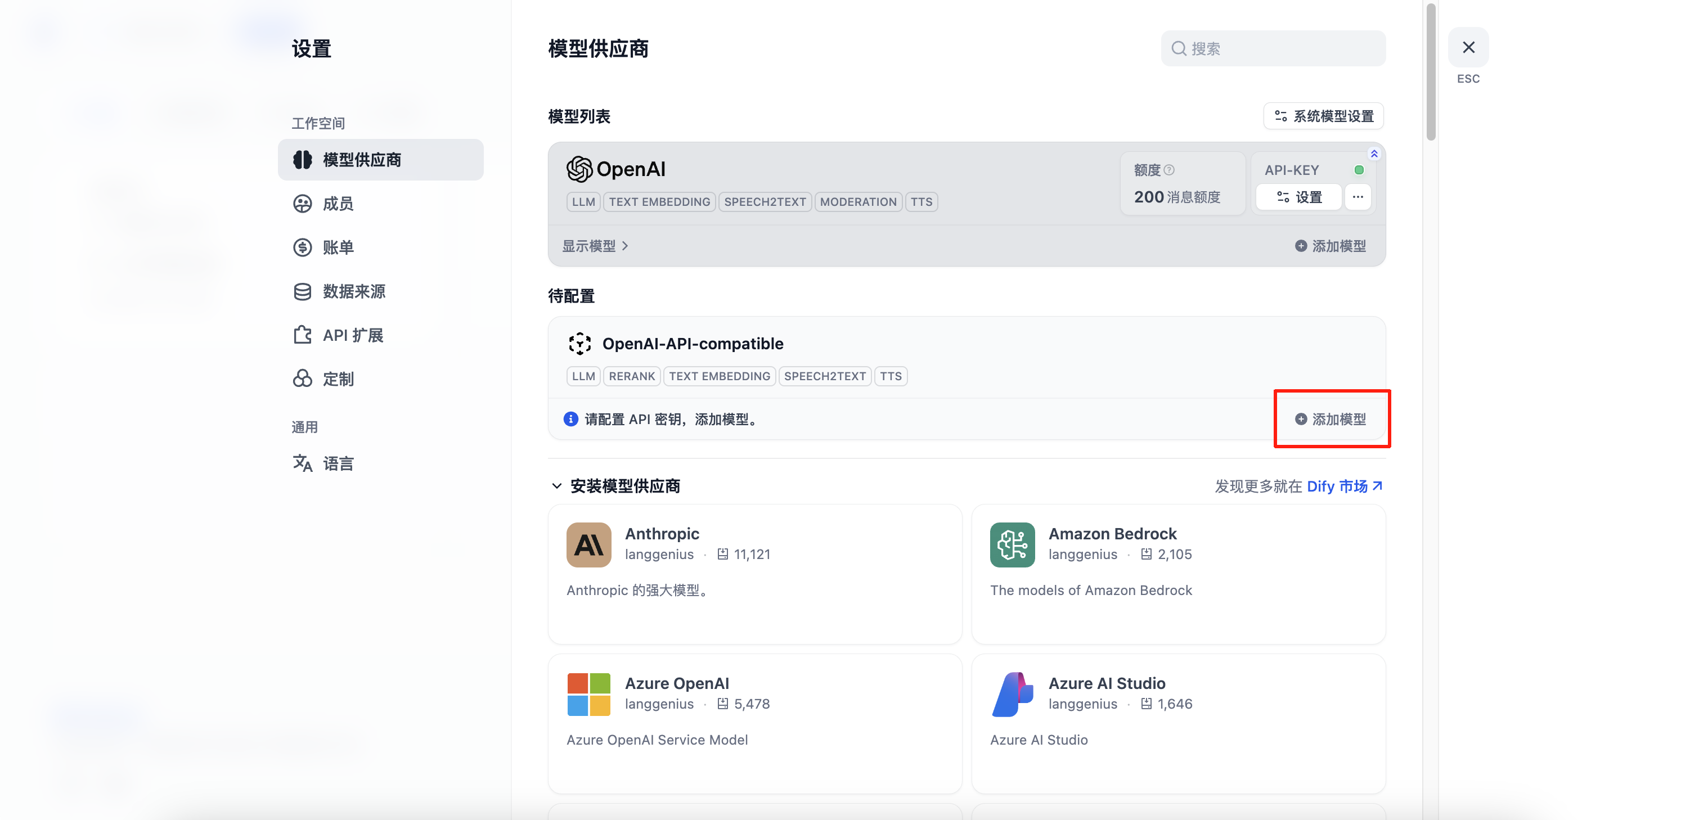Click the OpenAI logo icon
Image resolution: width=1699 pixels, height=820 pixels.
(x=579, y=169)
